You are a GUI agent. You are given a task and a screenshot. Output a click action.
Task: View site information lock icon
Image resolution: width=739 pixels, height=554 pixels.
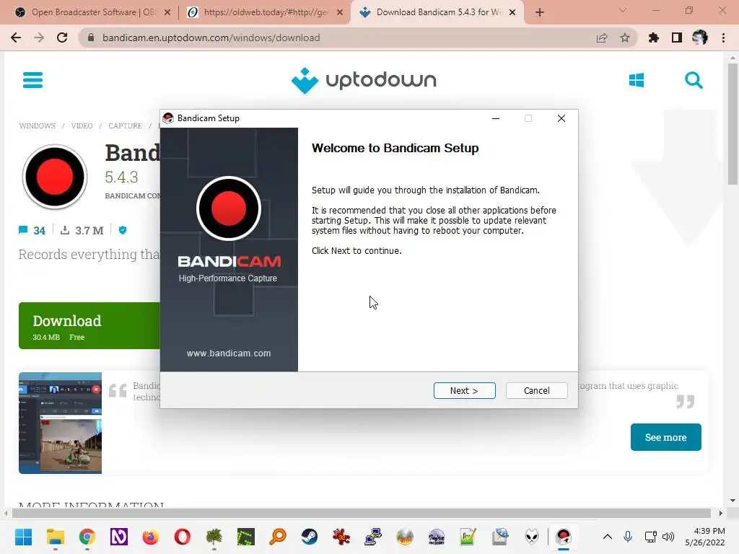[91, 38]
